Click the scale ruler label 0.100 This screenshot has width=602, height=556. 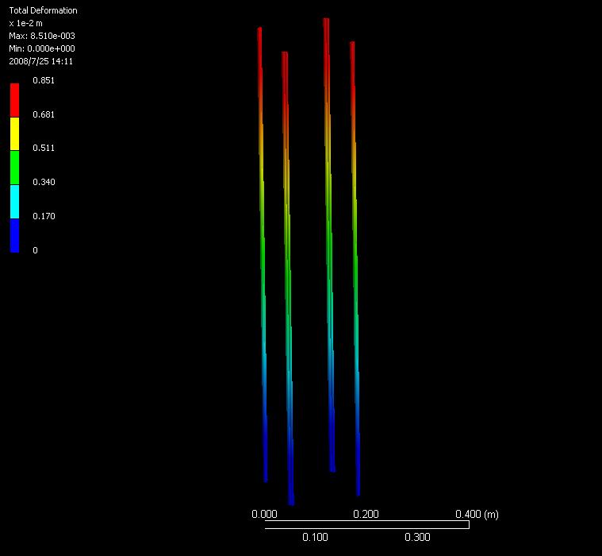click(315, 537)
